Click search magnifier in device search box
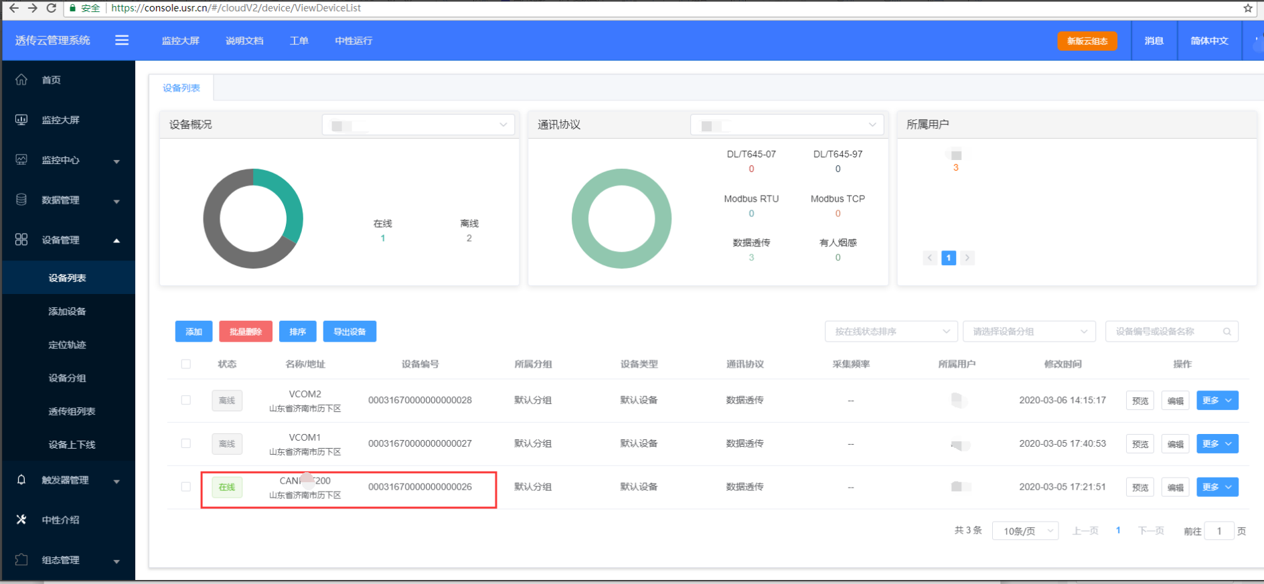Viewport: 1264px width, 584px height. pyautogui.click(x=1227, y=332)
